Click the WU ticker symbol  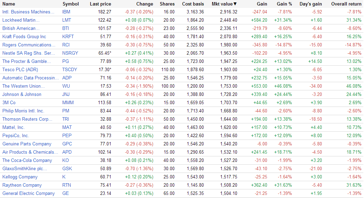click(66, 86)
